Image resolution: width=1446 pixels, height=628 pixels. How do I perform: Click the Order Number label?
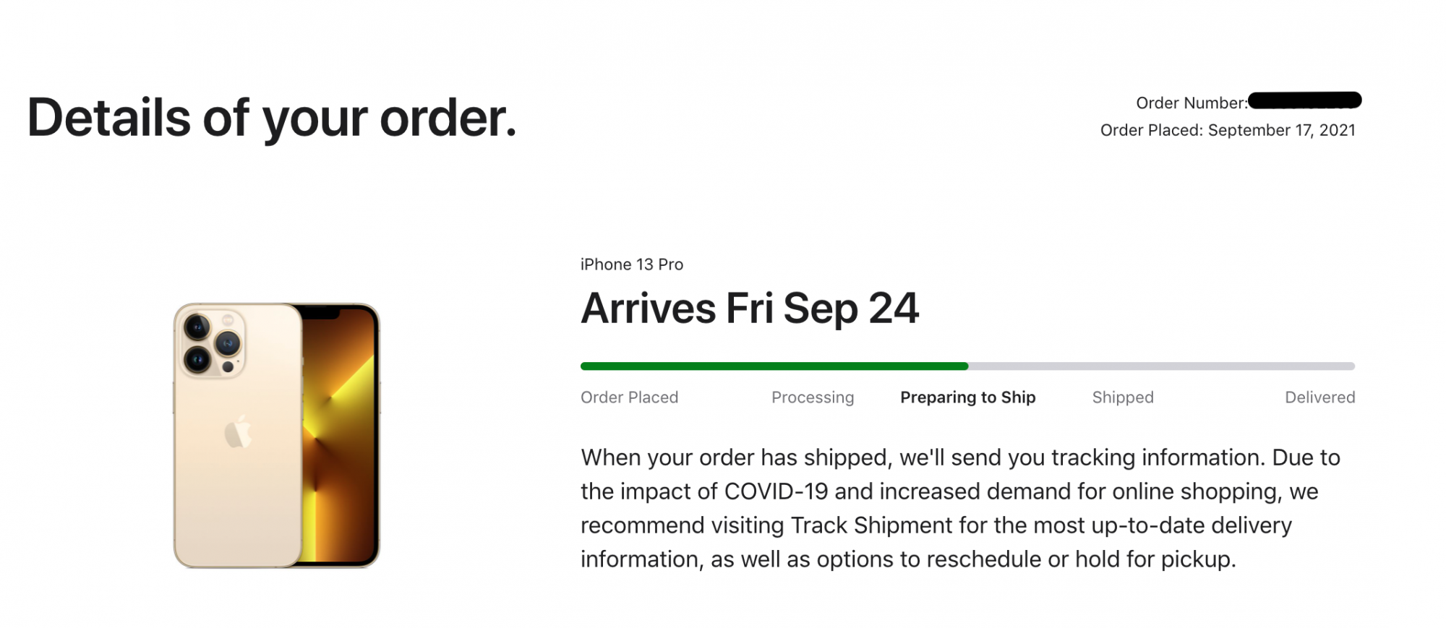point(1192,103)
